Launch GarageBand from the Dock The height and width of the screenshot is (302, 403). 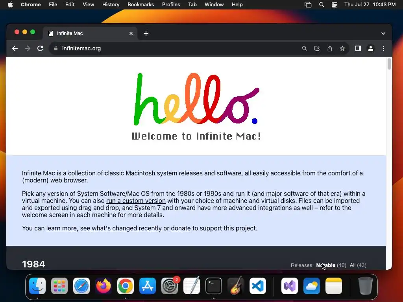pyautogui.click(x=236, y=285)
